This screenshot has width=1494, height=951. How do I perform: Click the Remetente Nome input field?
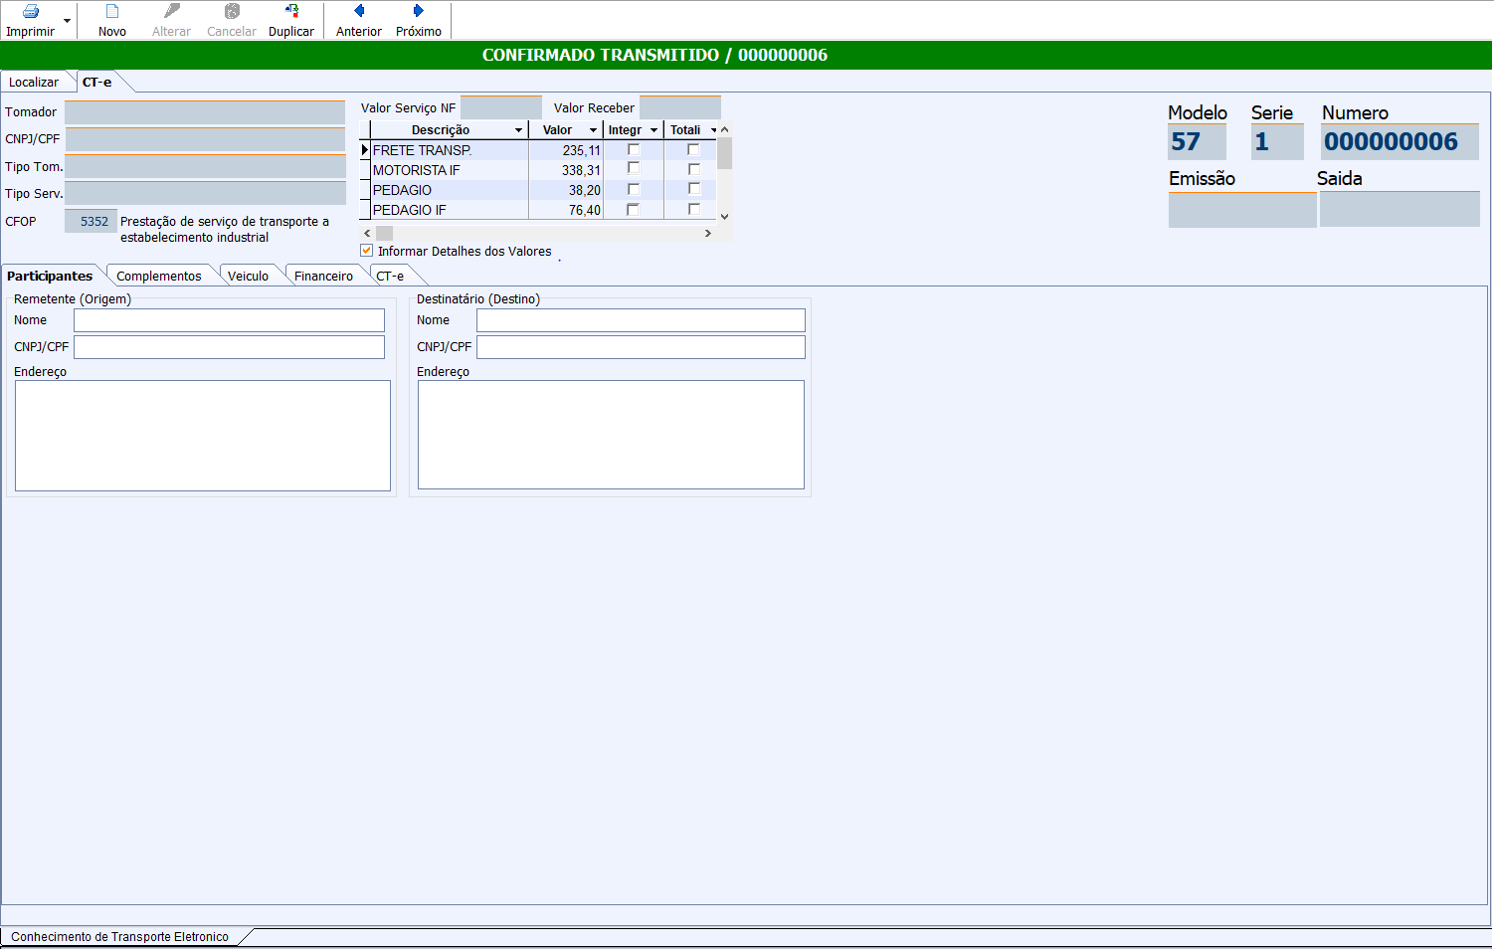pos(229,320)
